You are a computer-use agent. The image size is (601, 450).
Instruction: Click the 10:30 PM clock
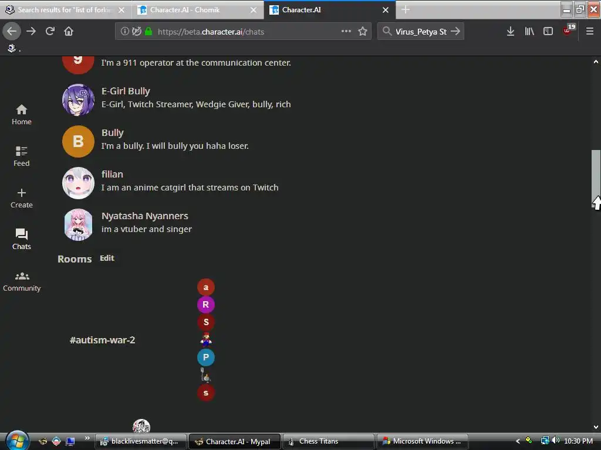pos(578,441)
